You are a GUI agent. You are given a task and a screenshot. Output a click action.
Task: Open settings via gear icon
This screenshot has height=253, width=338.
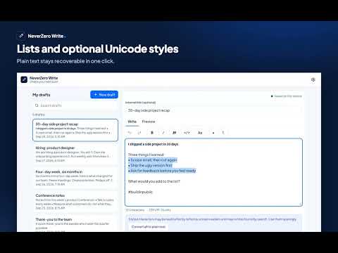pyautogui.click(x=313, y=80)
